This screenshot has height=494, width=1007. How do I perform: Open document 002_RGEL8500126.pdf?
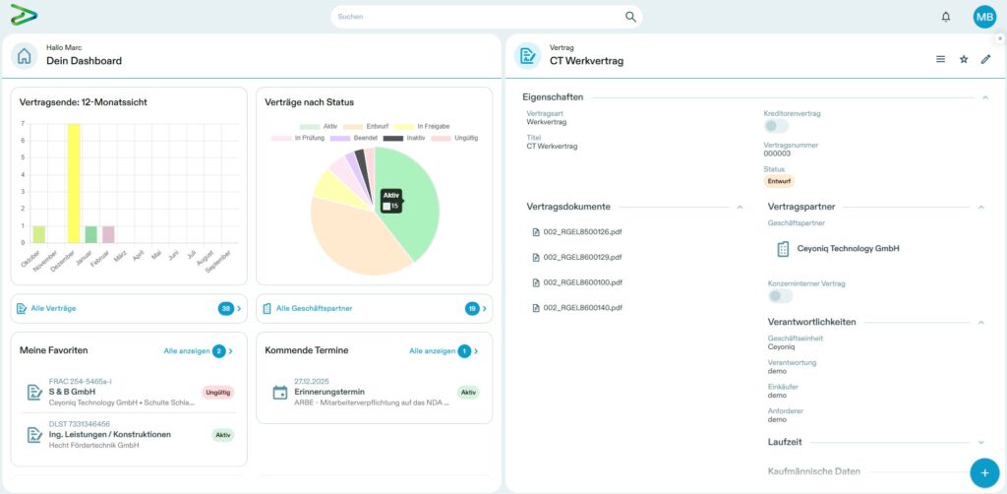pos(582,232)
